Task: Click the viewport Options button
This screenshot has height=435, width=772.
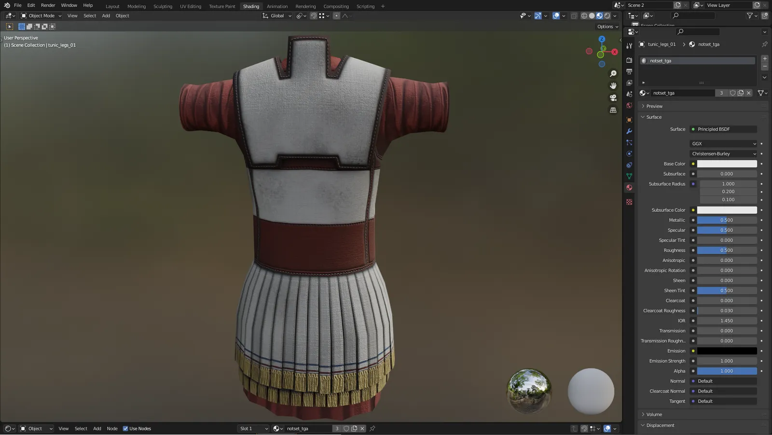Action: tap(607, 27)
